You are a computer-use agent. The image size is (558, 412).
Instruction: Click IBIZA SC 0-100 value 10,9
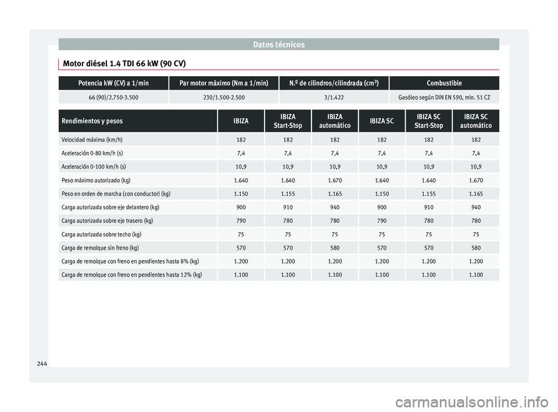382,167
